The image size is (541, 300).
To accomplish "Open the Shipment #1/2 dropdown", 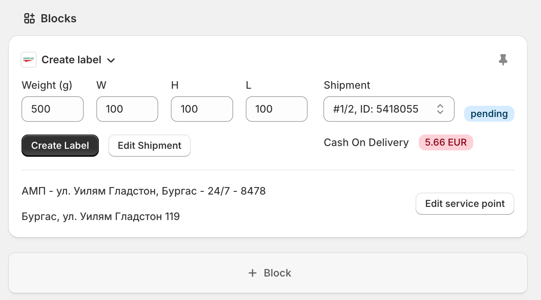I will (x=389, y=109).
